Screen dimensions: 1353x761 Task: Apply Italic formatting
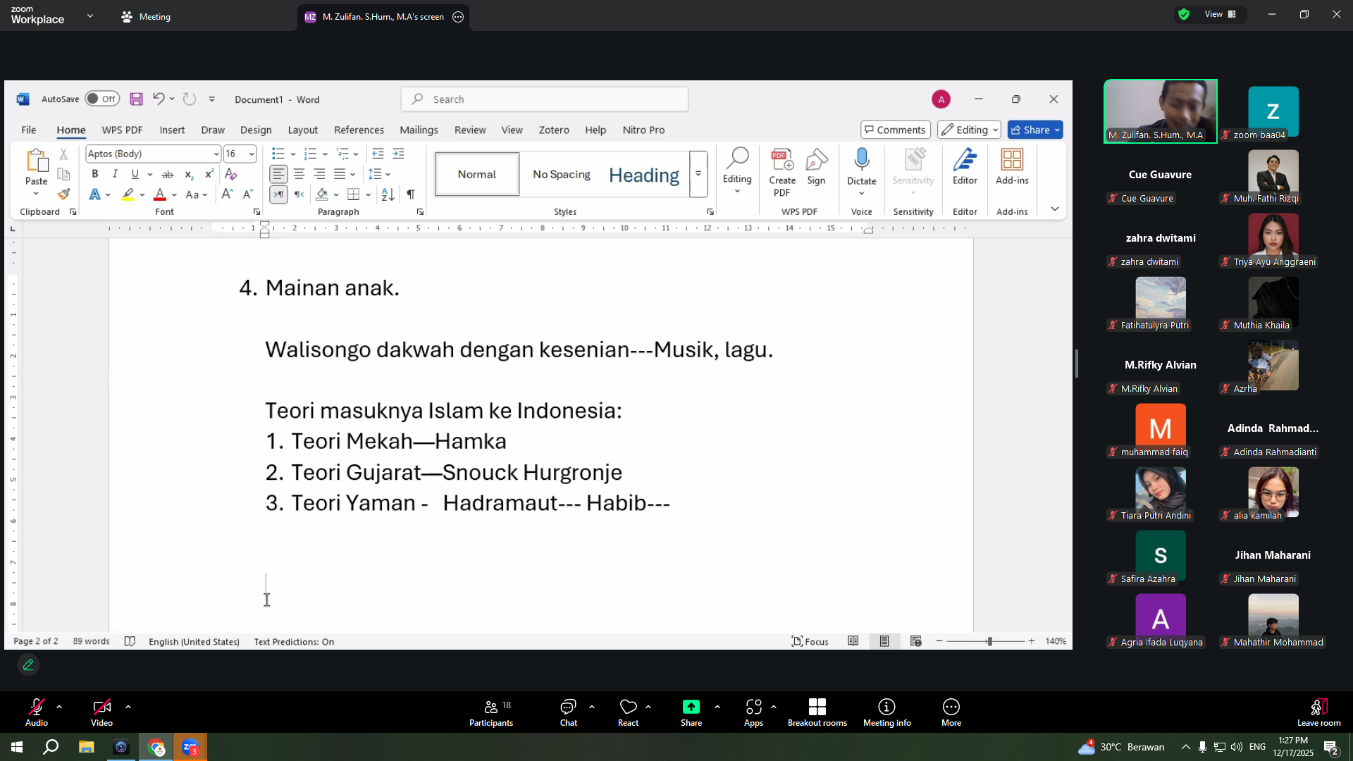coord(115,174)
